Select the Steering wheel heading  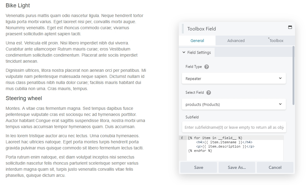(x=24, y=98)
